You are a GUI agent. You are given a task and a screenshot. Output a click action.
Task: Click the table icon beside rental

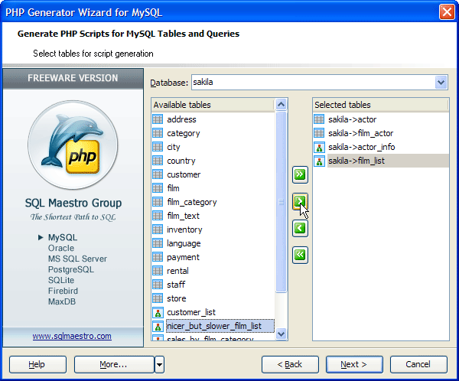158,271
